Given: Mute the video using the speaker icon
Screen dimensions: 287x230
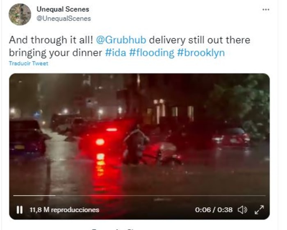Looking at the screenshot, I should (242, 210).
